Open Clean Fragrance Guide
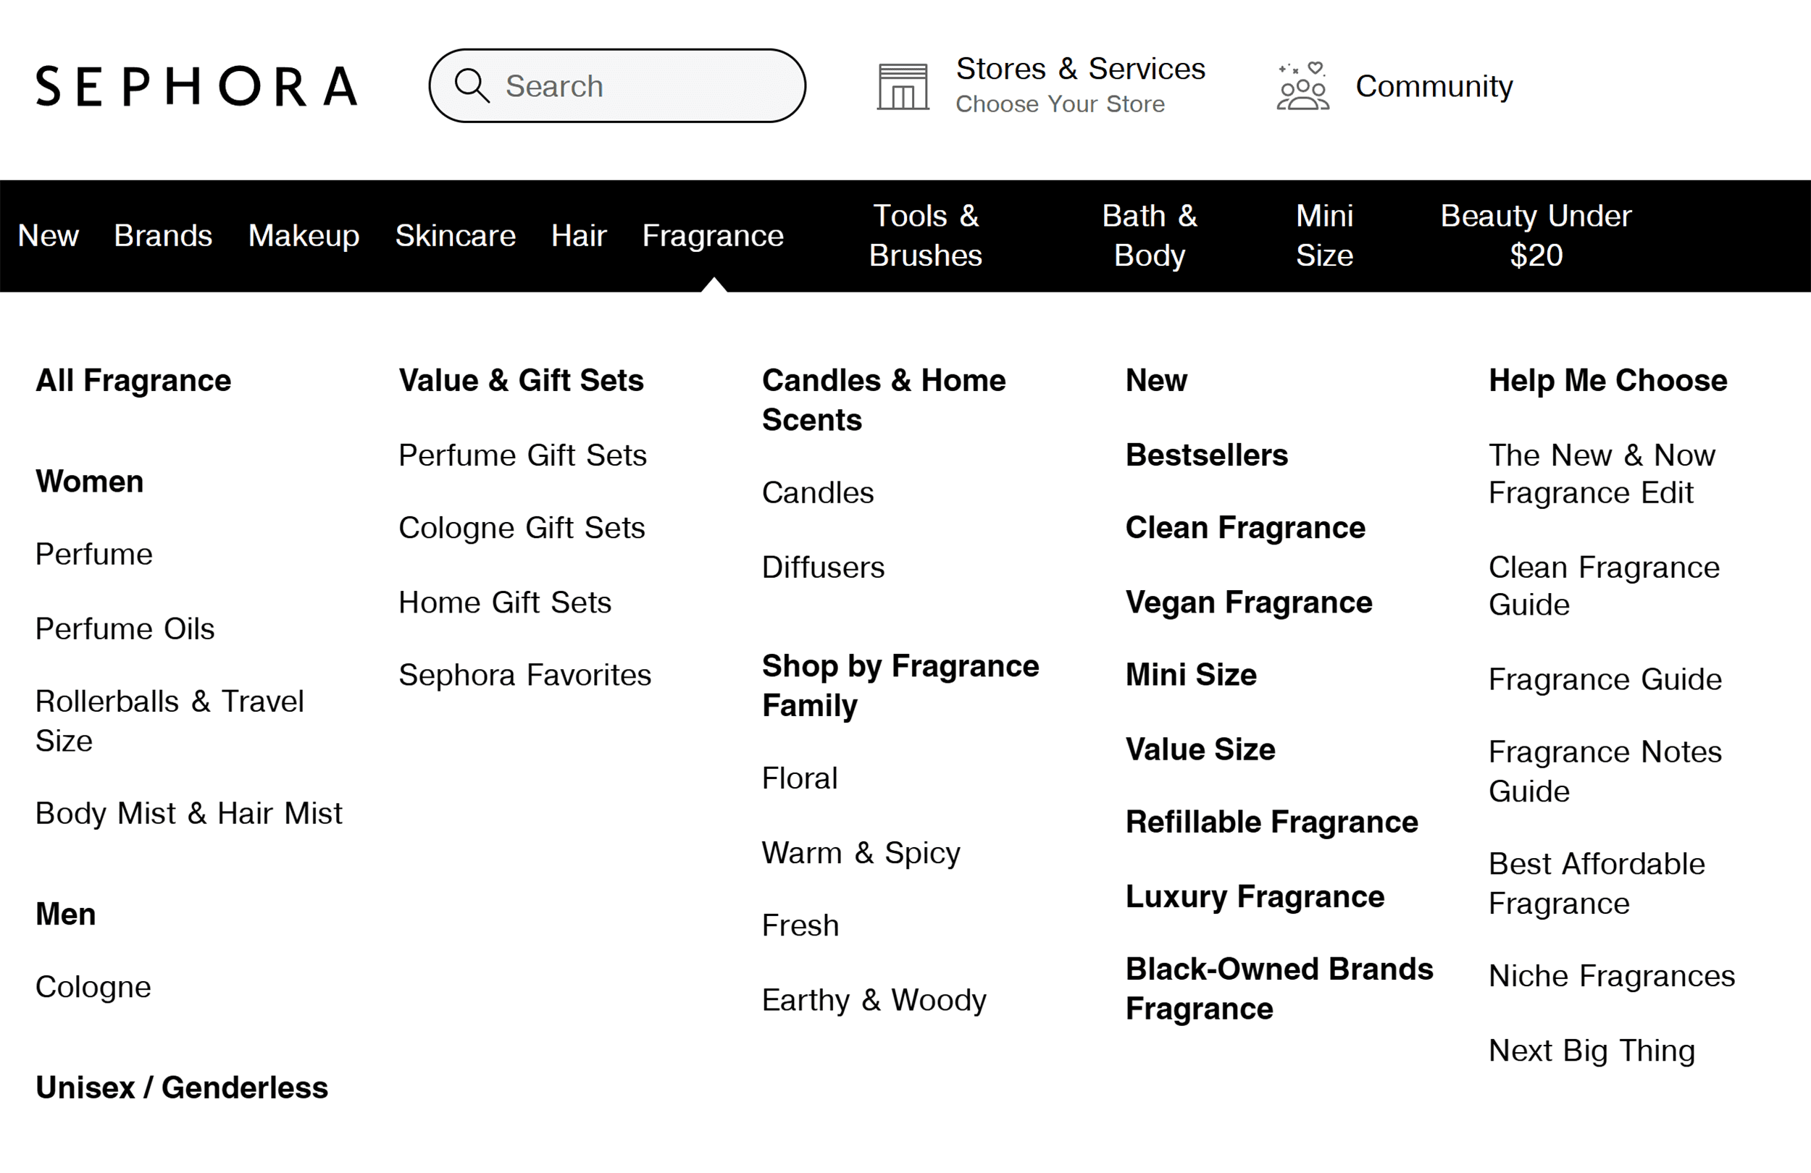 click(1604, 586)
